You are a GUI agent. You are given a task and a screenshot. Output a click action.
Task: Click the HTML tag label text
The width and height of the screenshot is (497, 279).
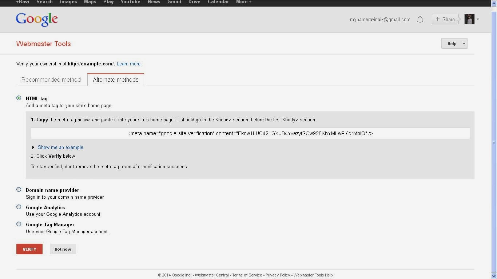(x=37, y=99)
